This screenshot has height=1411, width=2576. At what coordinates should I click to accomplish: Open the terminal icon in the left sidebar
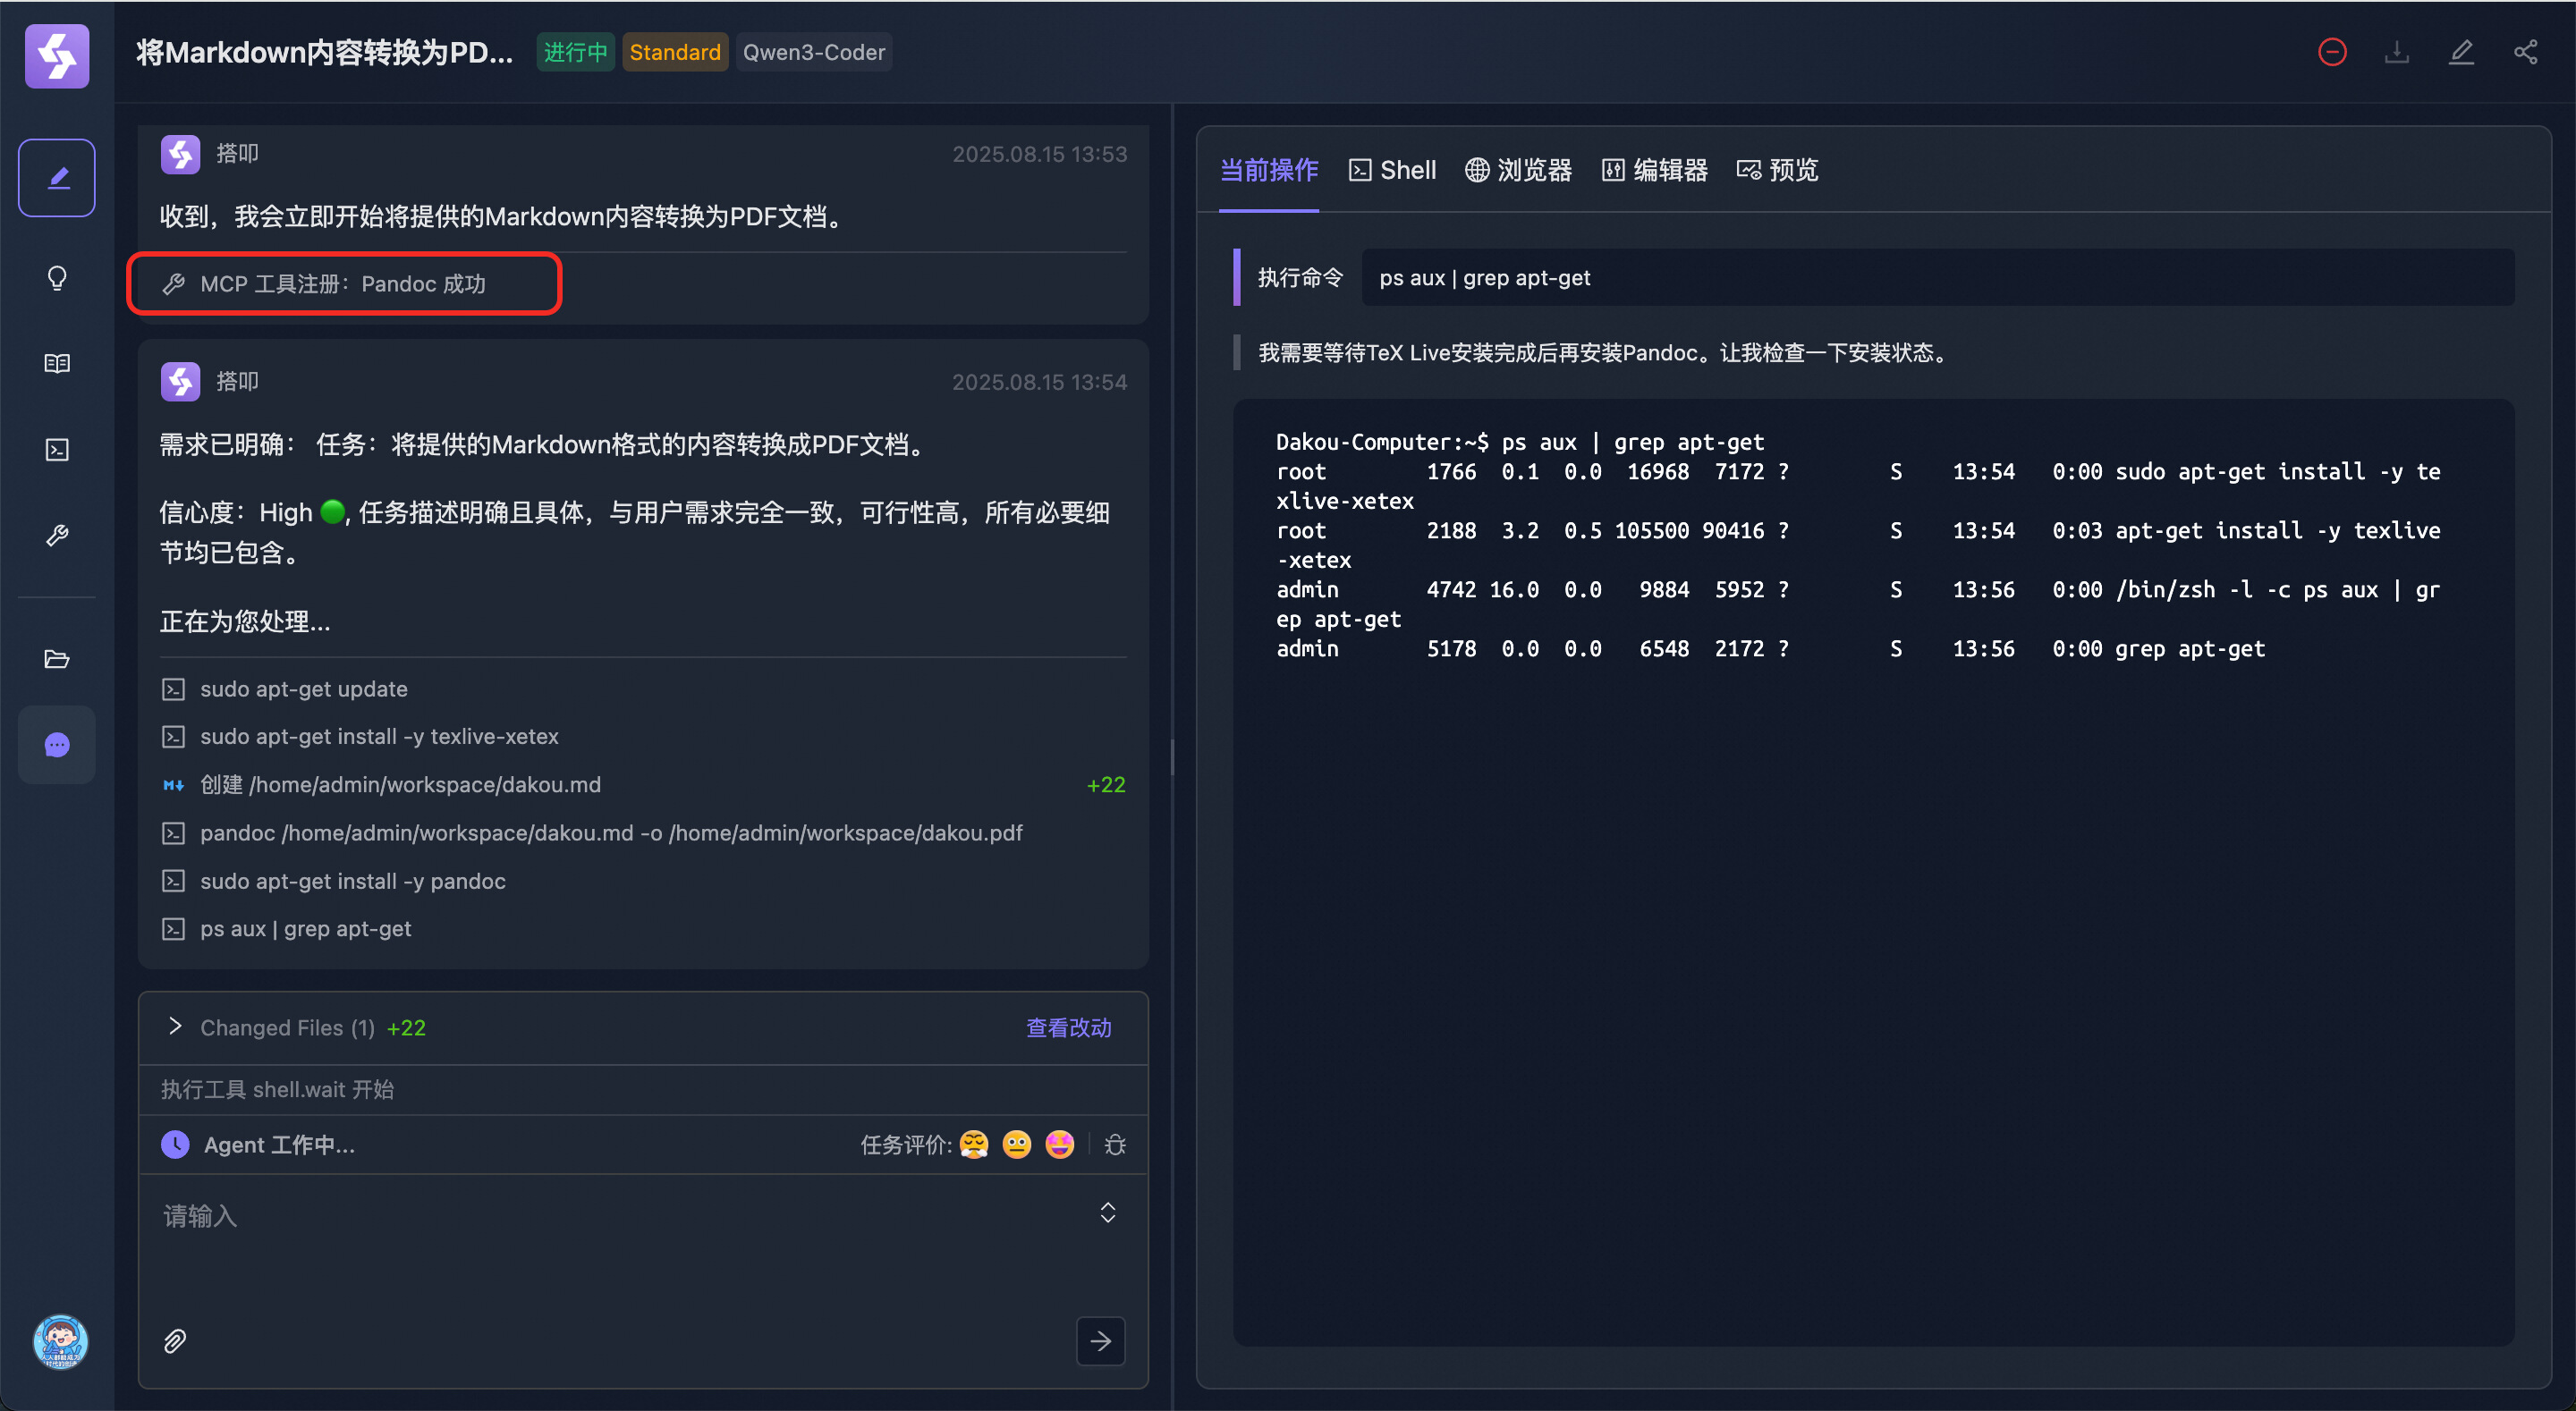(x=57, y=450)
